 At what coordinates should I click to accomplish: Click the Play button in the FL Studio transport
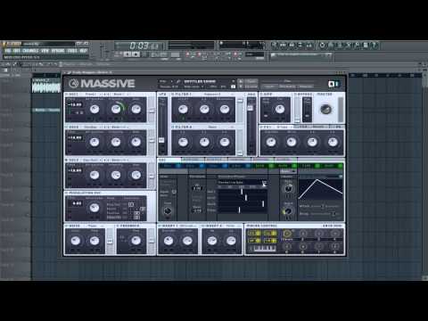(x=128, y=54)
